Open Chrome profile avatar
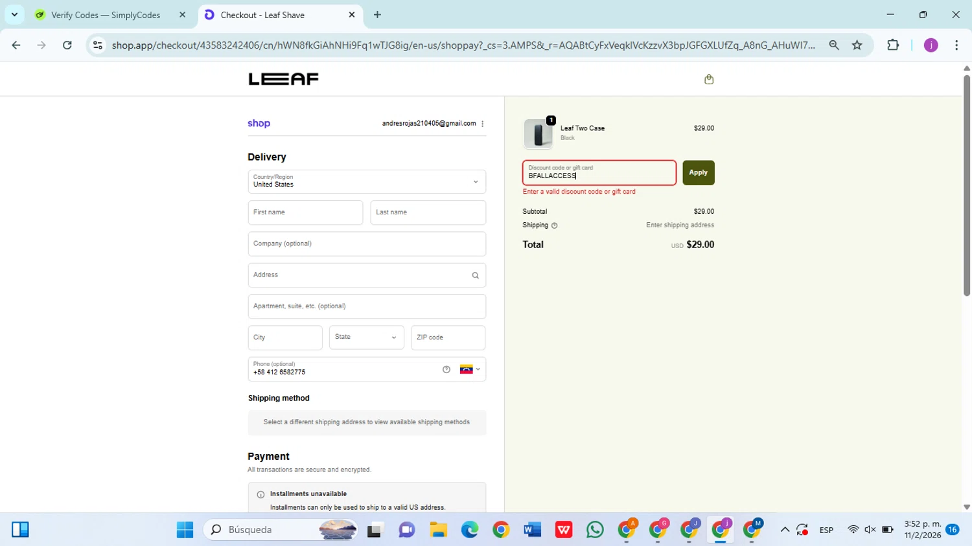 (931, 45)
